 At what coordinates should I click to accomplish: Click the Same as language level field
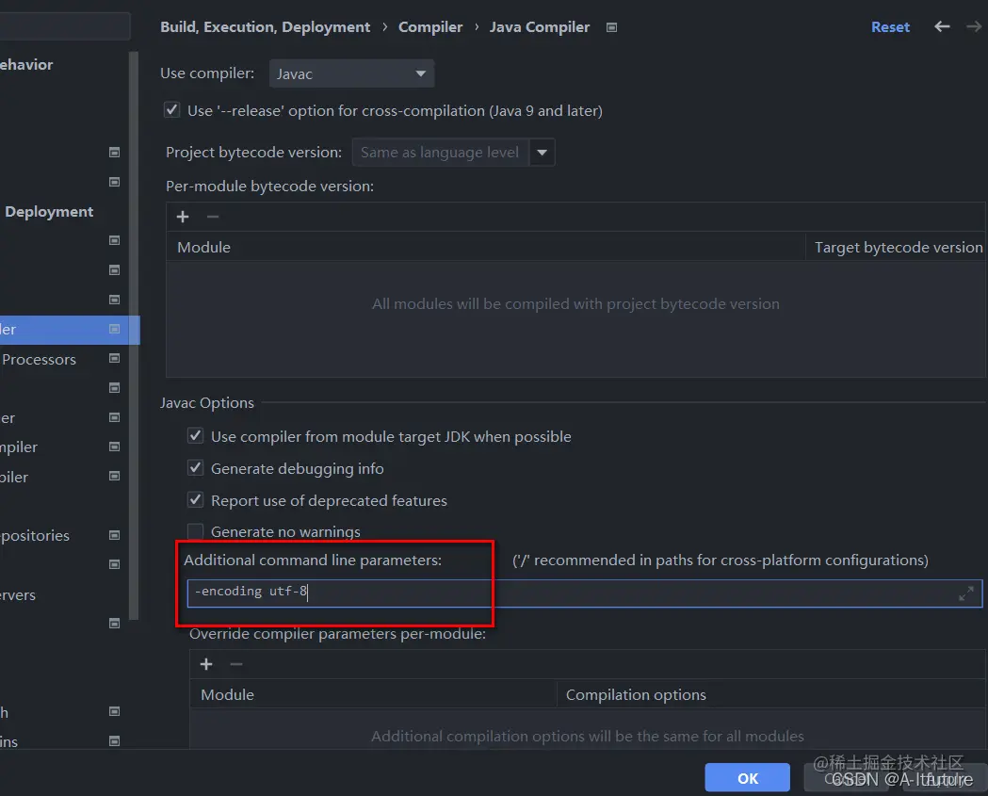pos(441,153)
